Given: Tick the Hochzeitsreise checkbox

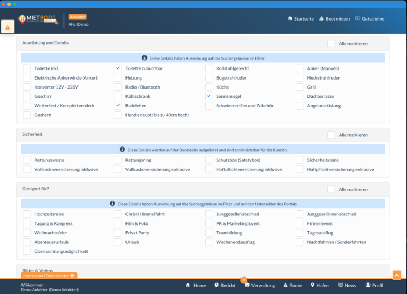Looking at the screenshot, I should 27,214.
